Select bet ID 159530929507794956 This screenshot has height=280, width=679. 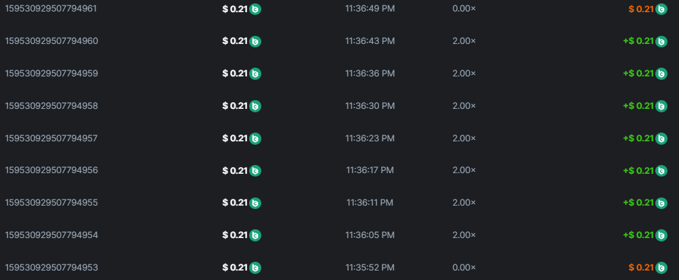click(x=51, y=170)
